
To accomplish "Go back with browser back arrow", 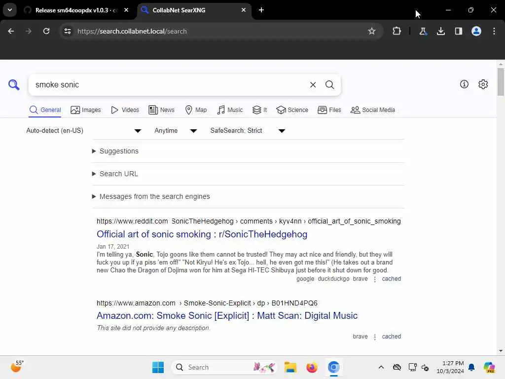I will tap(11, 31).
